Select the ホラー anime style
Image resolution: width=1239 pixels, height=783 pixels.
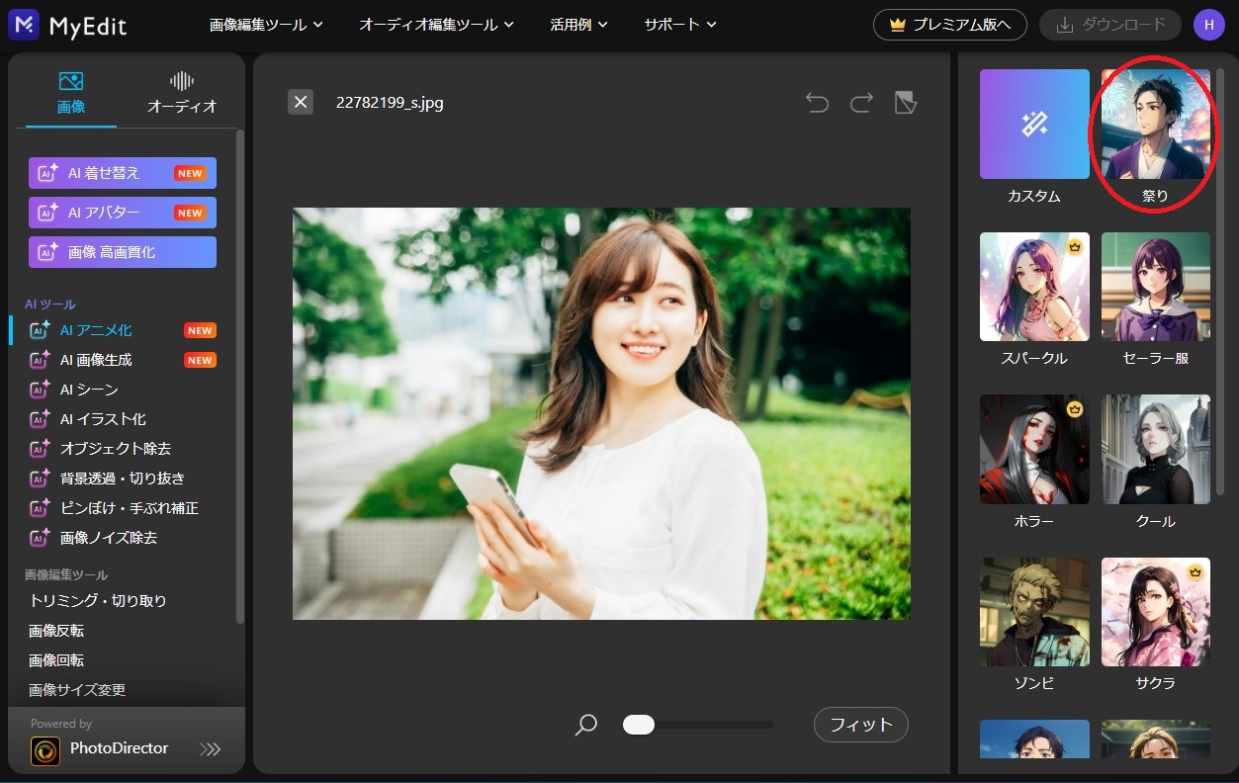1034,449
